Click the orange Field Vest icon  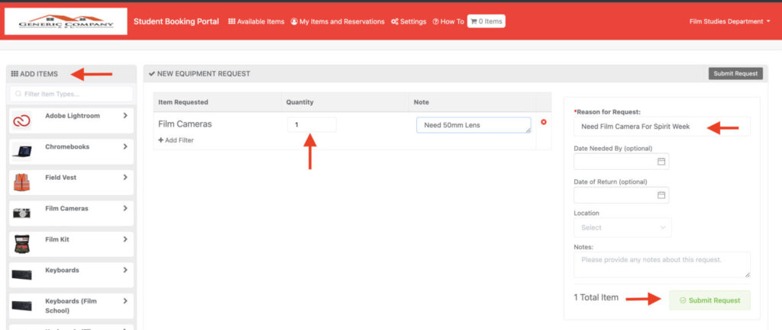point(21,182)
